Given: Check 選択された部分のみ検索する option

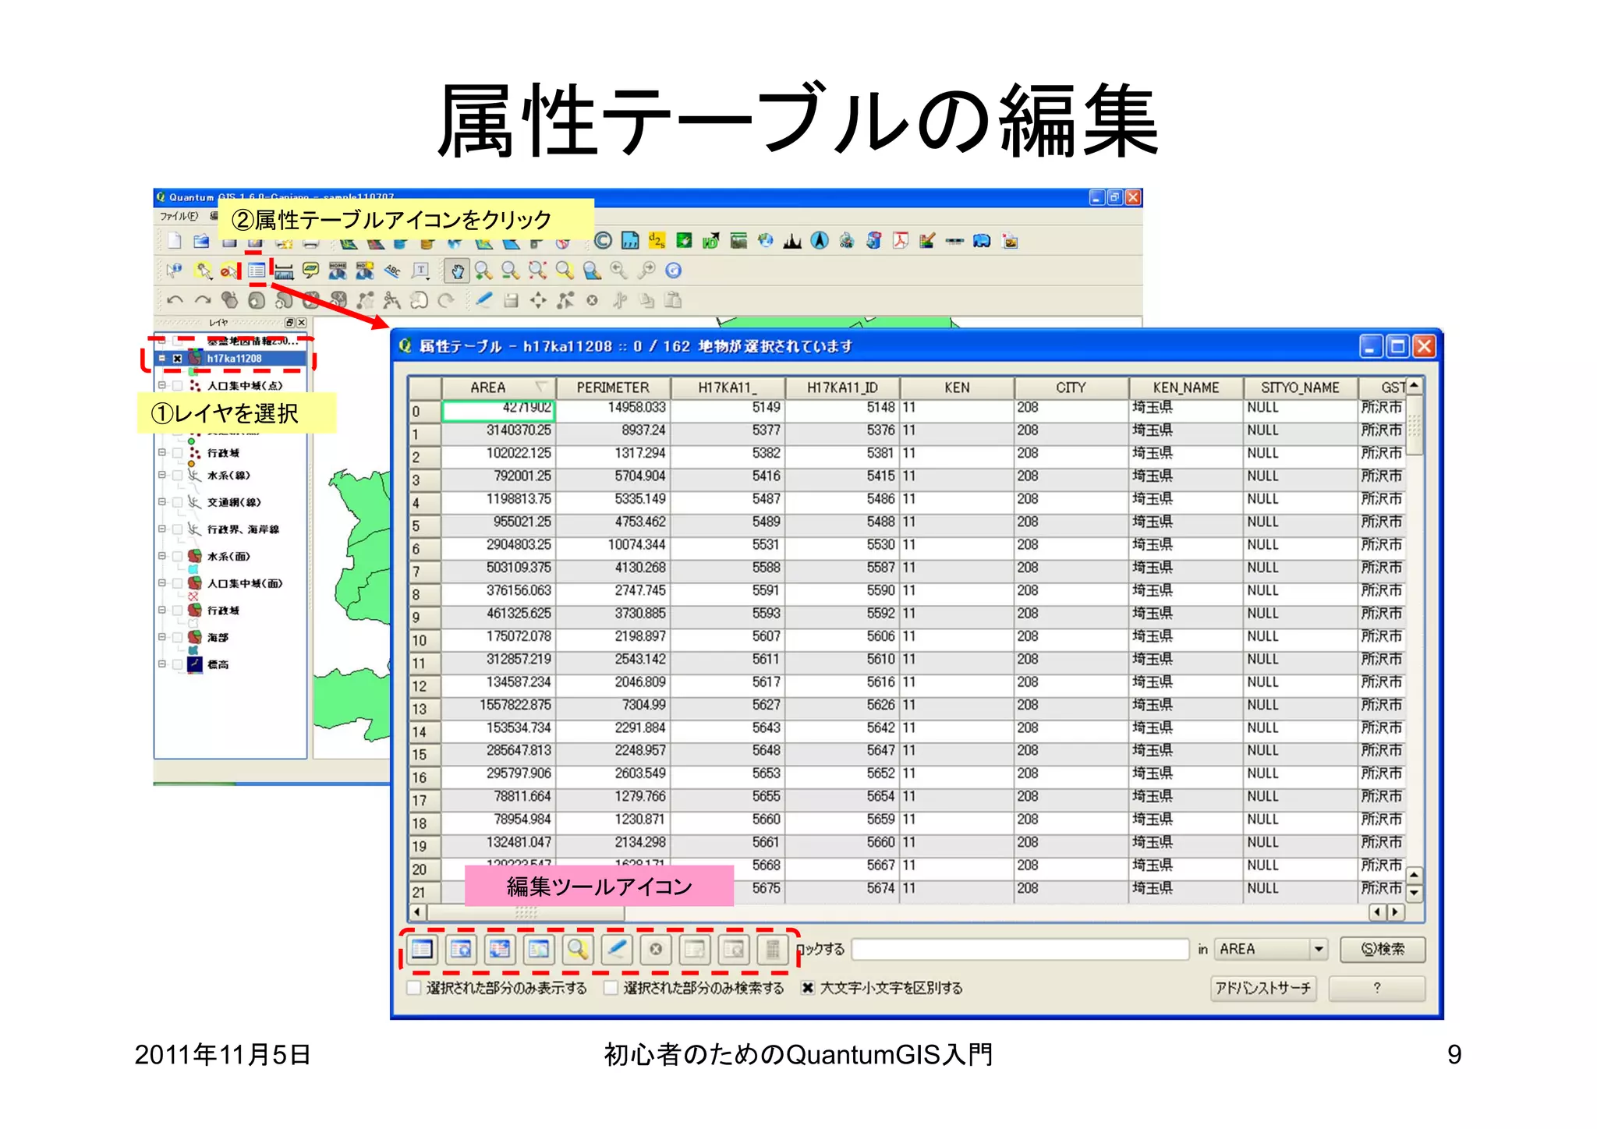Looking at the screenshot, I should 611,988.
